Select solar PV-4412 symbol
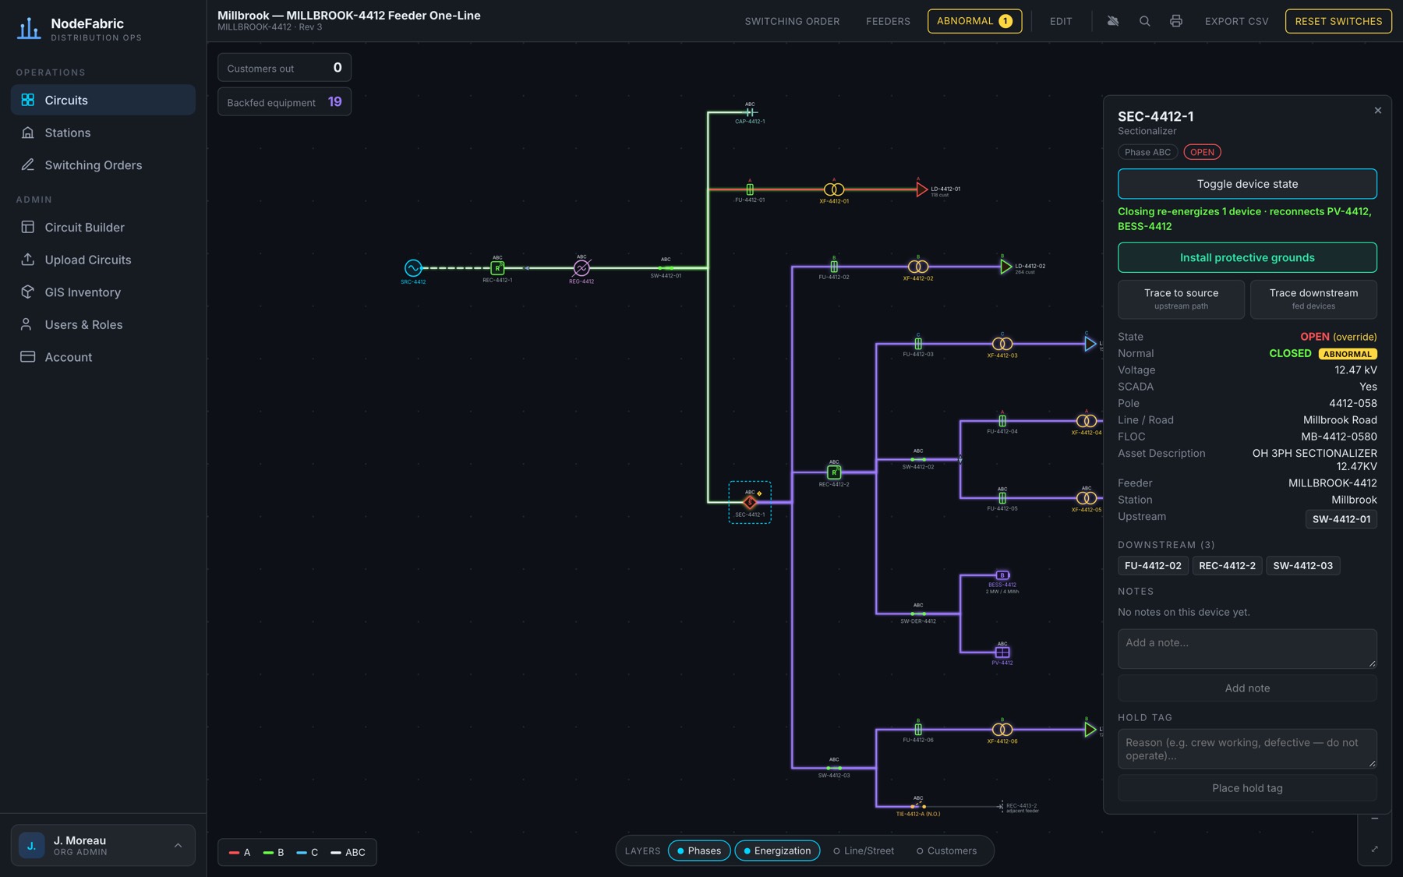Image resolution: width=1403 pixels, height=877 pixels. pos(1002,652)
